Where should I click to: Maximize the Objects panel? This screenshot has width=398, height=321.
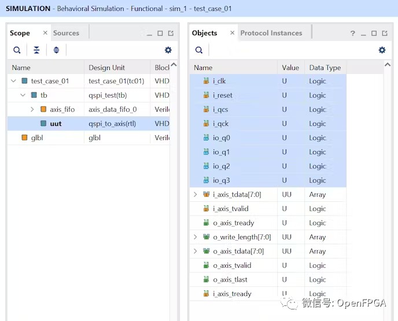click(x=374, y=33)
